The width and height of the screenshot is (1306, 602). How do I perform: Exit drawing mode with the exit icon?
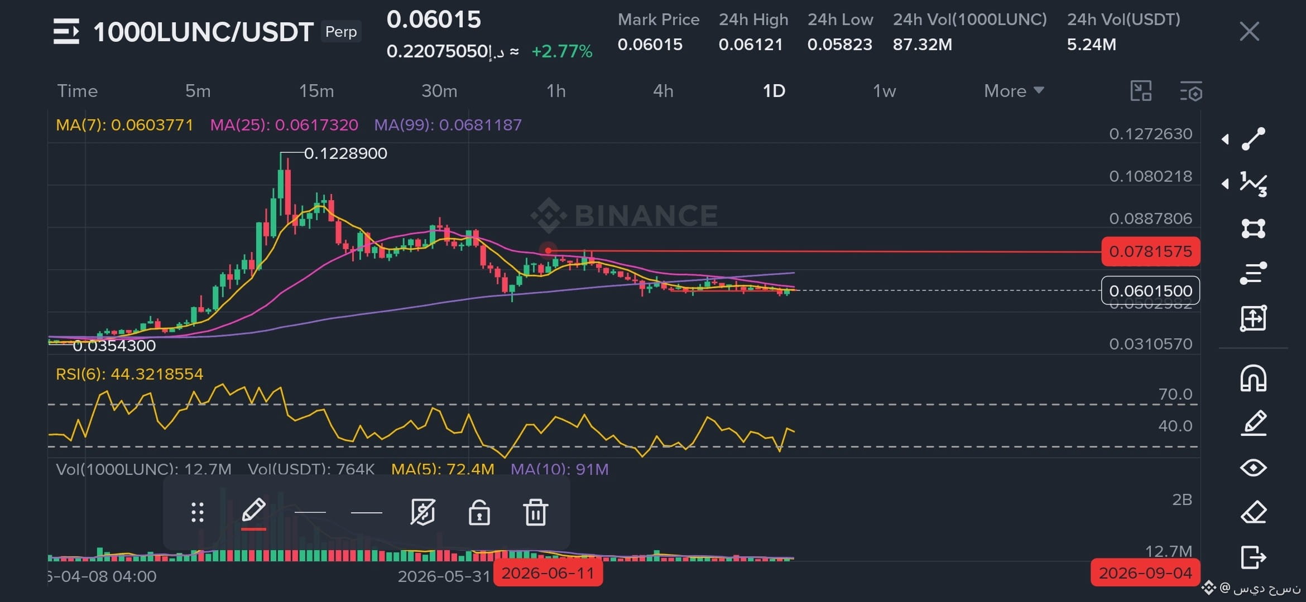(x=1253, y=557)
